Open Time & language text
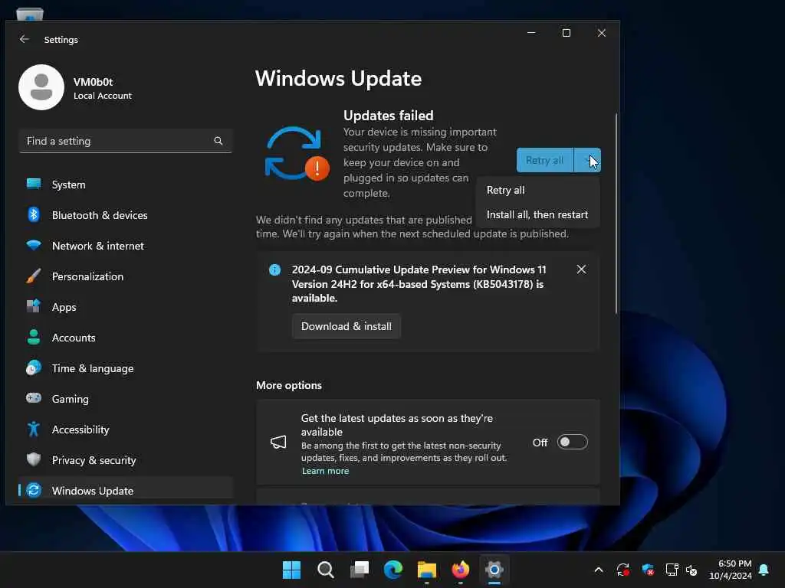 [93, 368]
